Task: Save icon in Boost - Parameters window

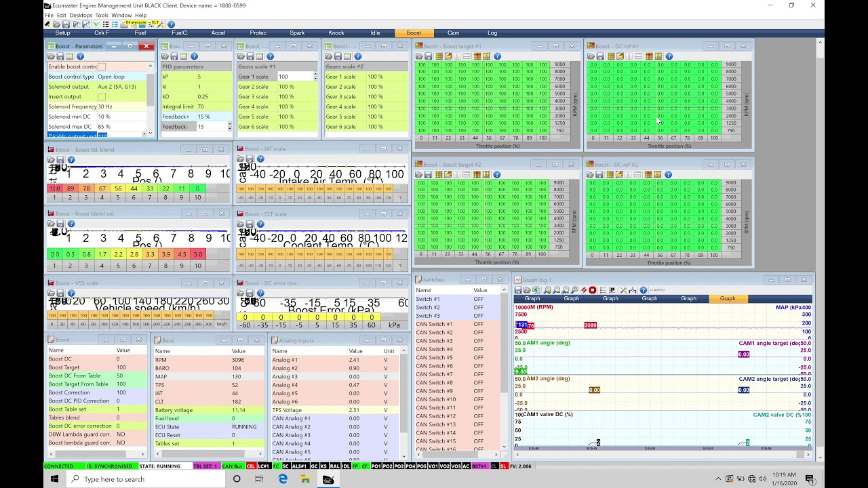Action: tap(60, 56)
